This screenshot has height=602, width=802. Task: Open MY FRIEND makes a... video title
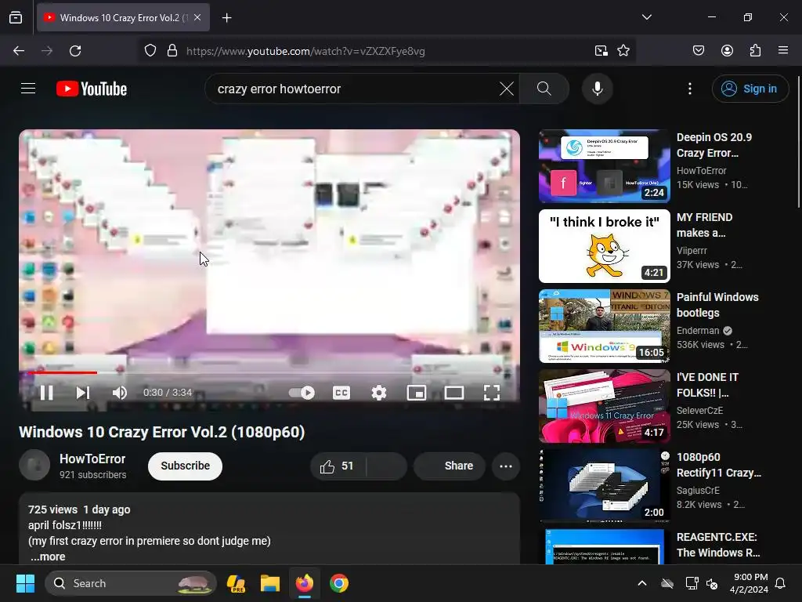[704, 225]
